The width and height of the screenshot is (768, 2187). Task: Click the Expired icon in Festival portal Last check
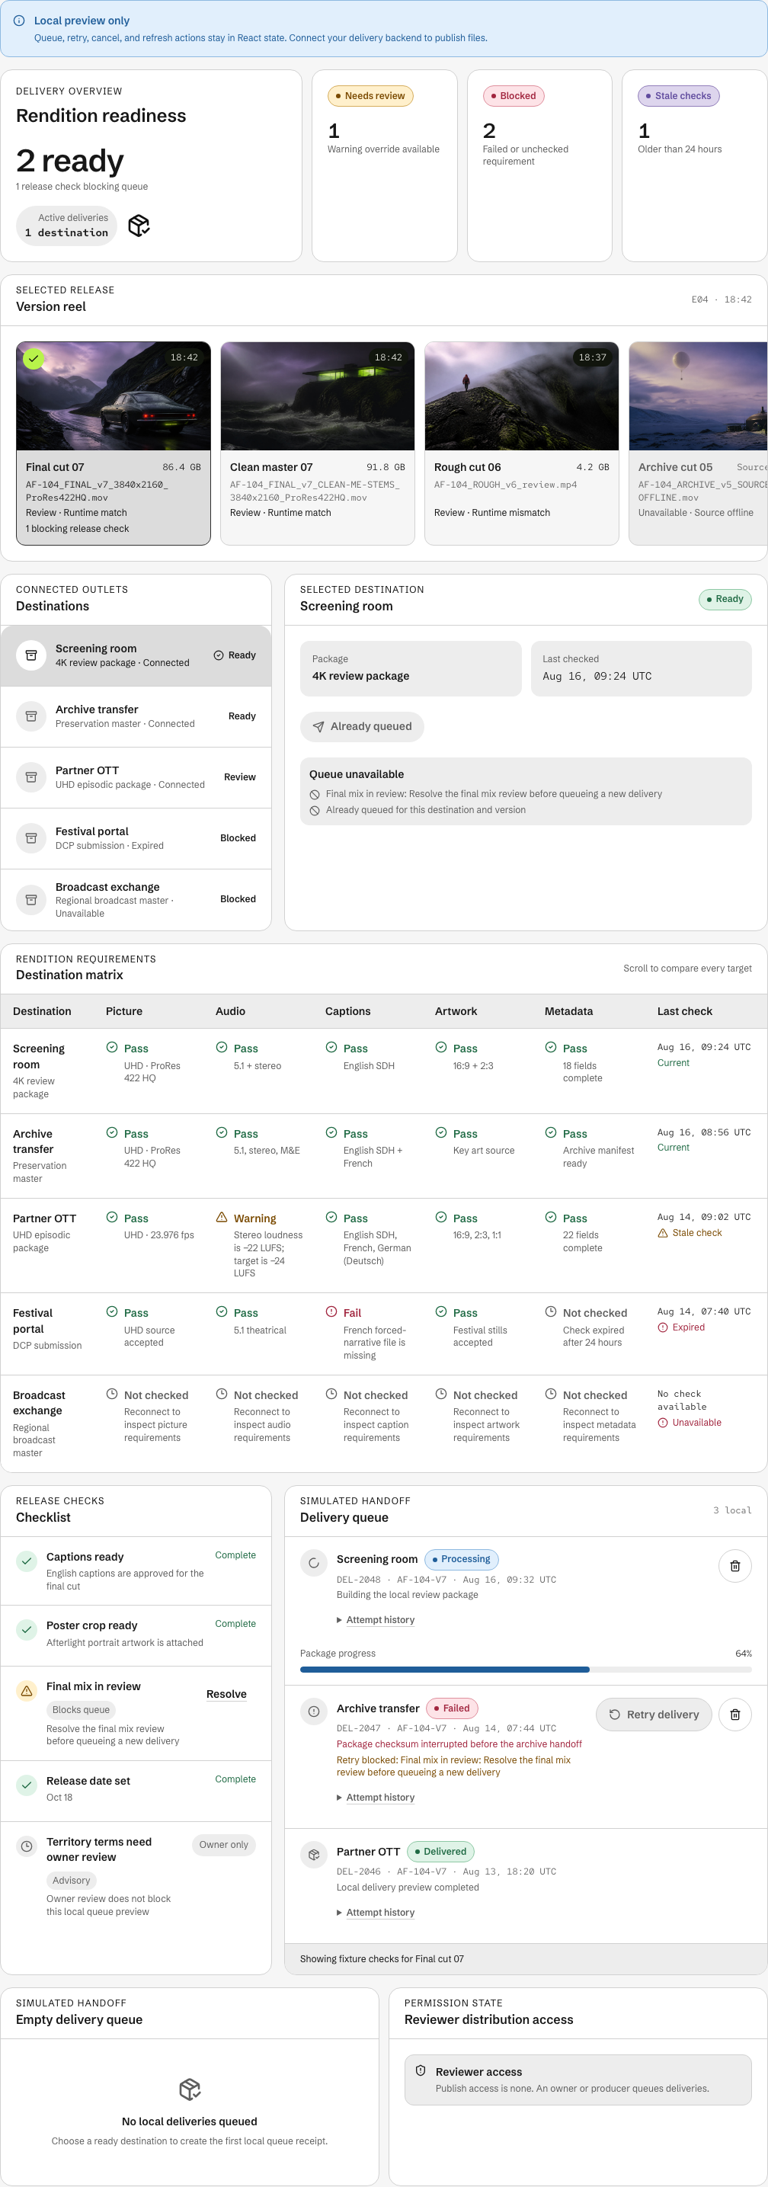tap(663, 1327)
